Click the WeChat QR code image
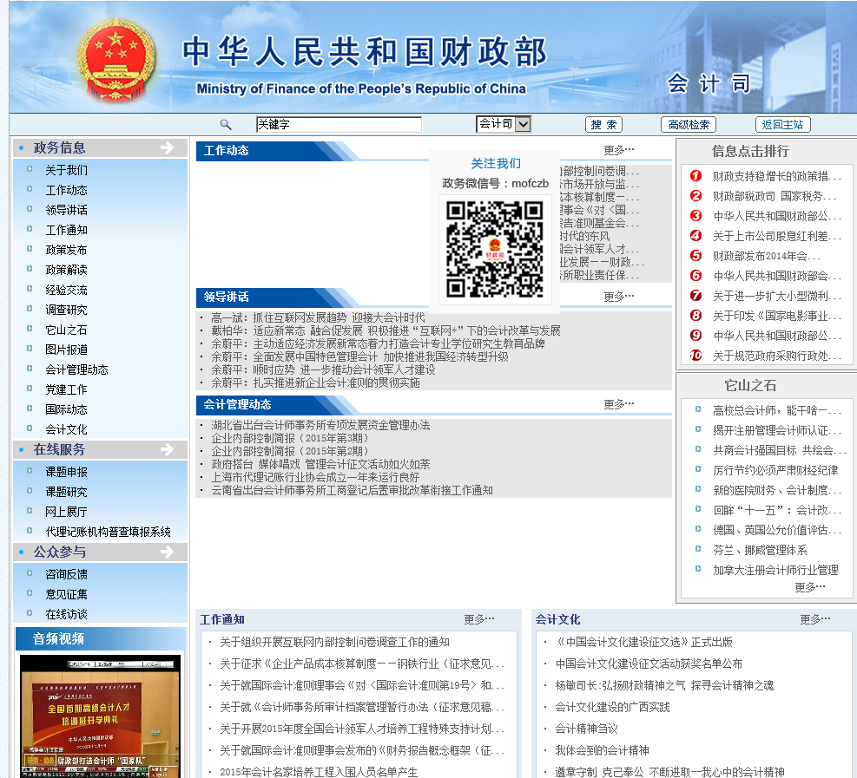 [x=495, y=249]
